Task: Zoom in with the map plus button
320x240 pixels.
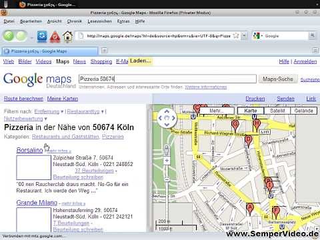Action: (x=167, y=161)
